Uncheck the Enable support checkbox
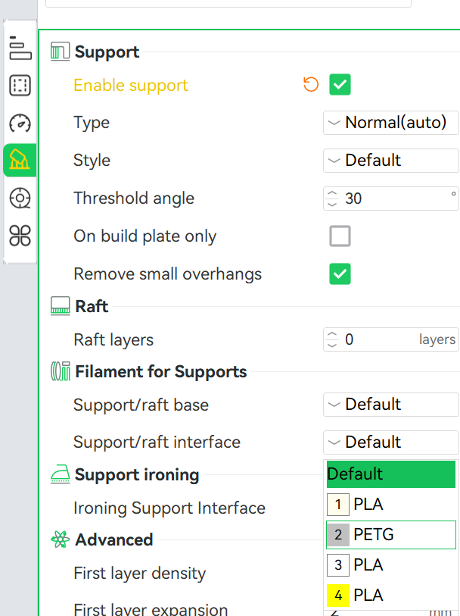The image size is (460, 616). coord(340,85)
